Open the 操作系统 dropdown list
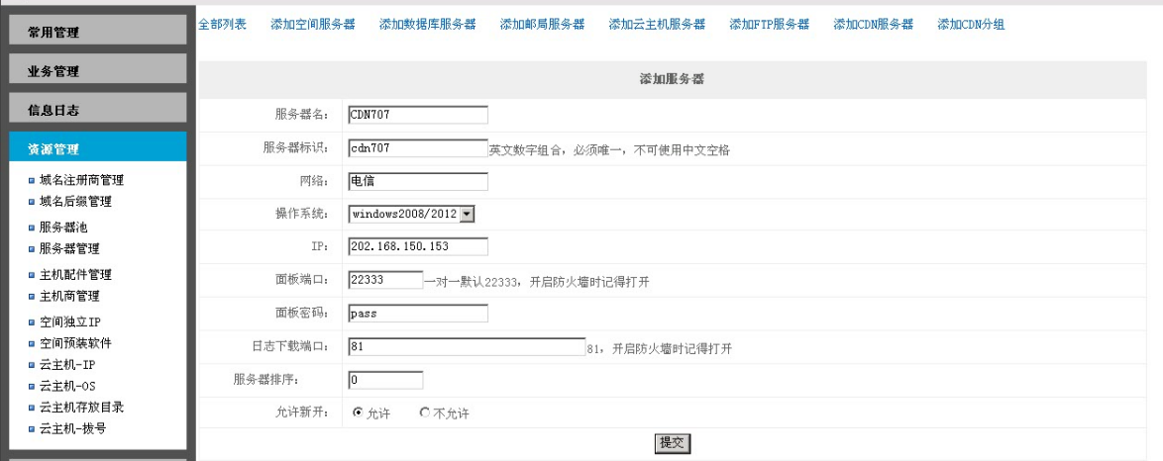 pos(468,214)
